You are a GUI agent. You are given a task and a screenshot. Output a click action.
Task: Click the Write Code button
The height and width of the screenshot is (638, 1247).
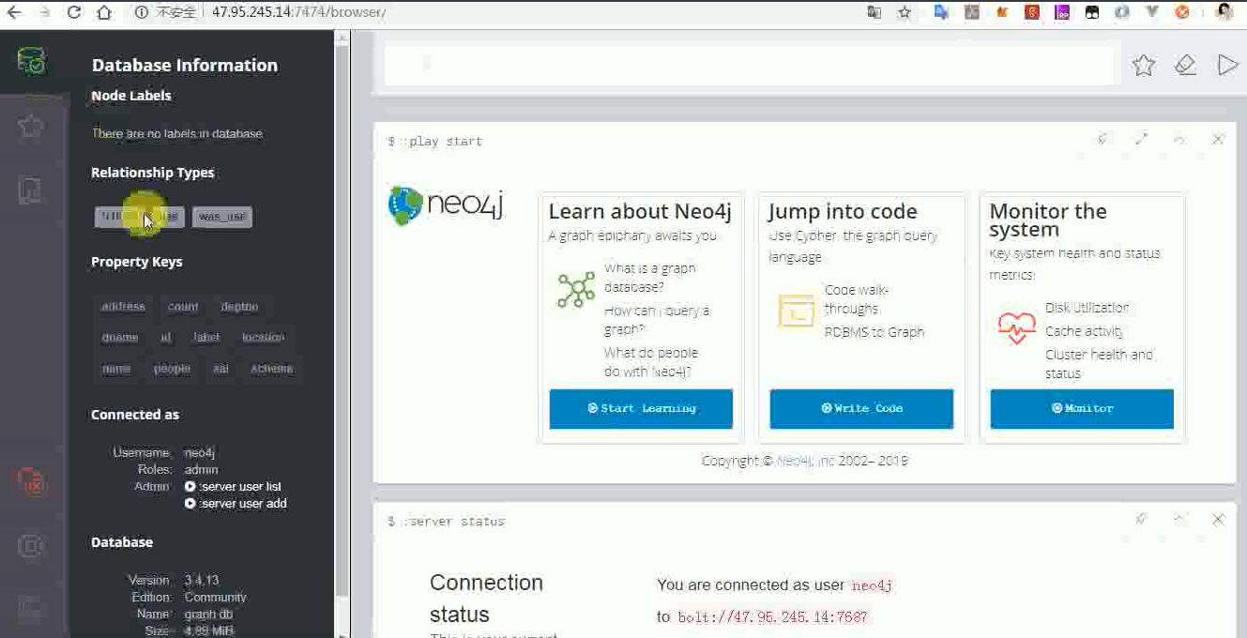[861, 409]
